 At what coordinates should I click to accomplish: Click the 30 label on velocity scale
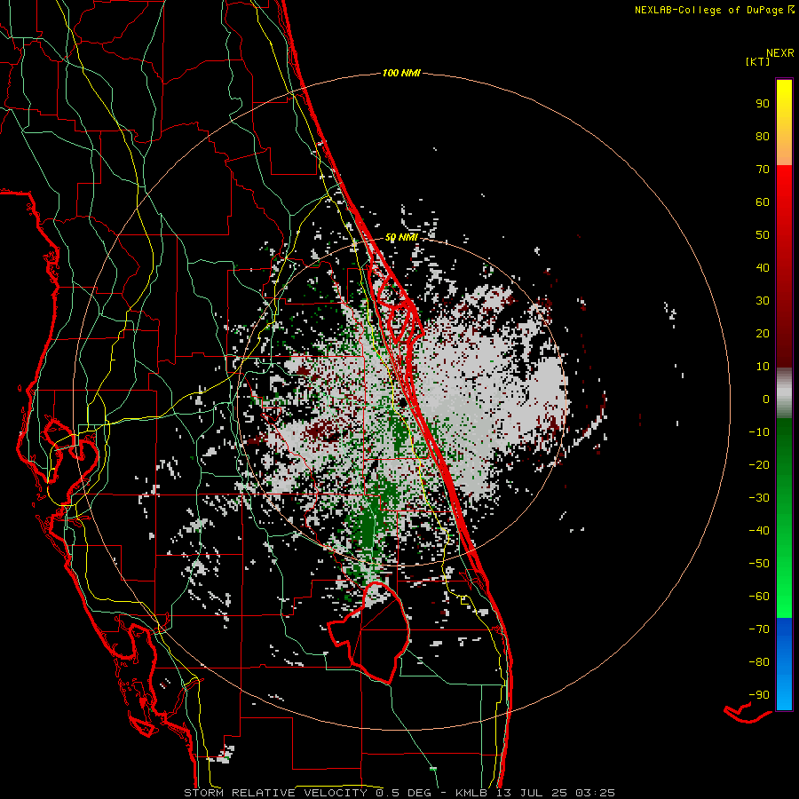[763, 301]
